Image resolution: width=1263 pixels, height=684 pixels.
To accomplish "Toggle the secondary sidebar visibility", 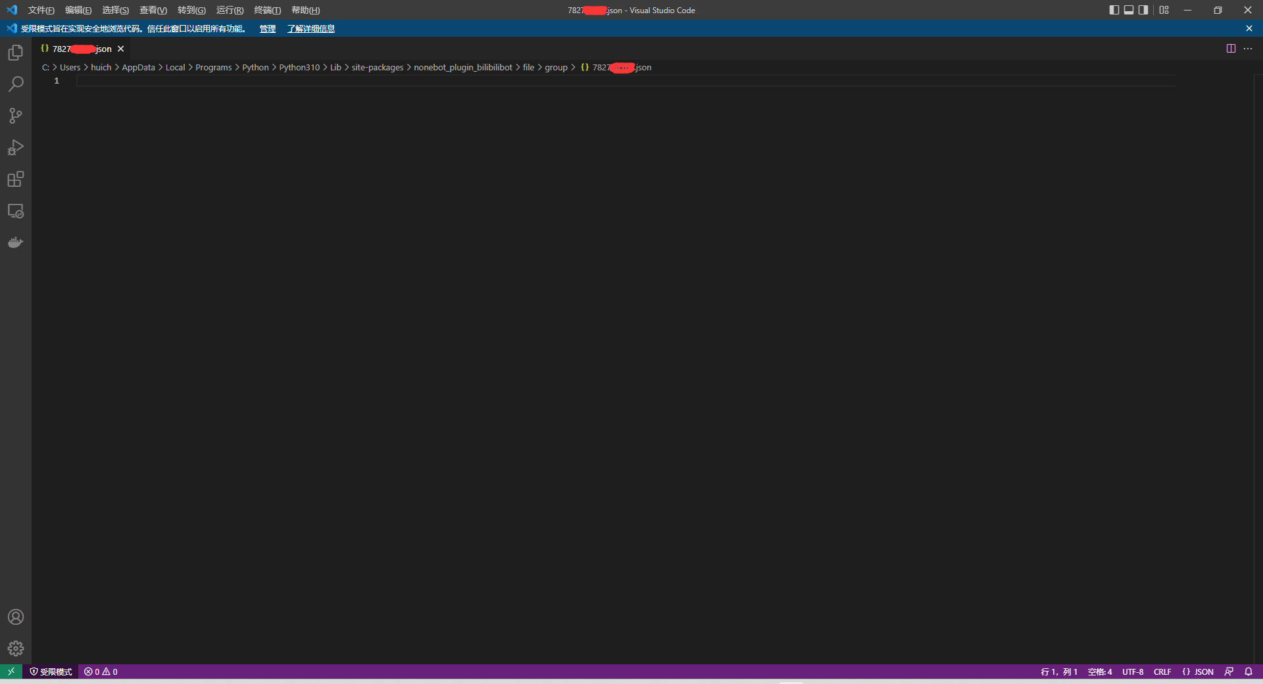I will pyautogui.click(x=1143, y=10).
